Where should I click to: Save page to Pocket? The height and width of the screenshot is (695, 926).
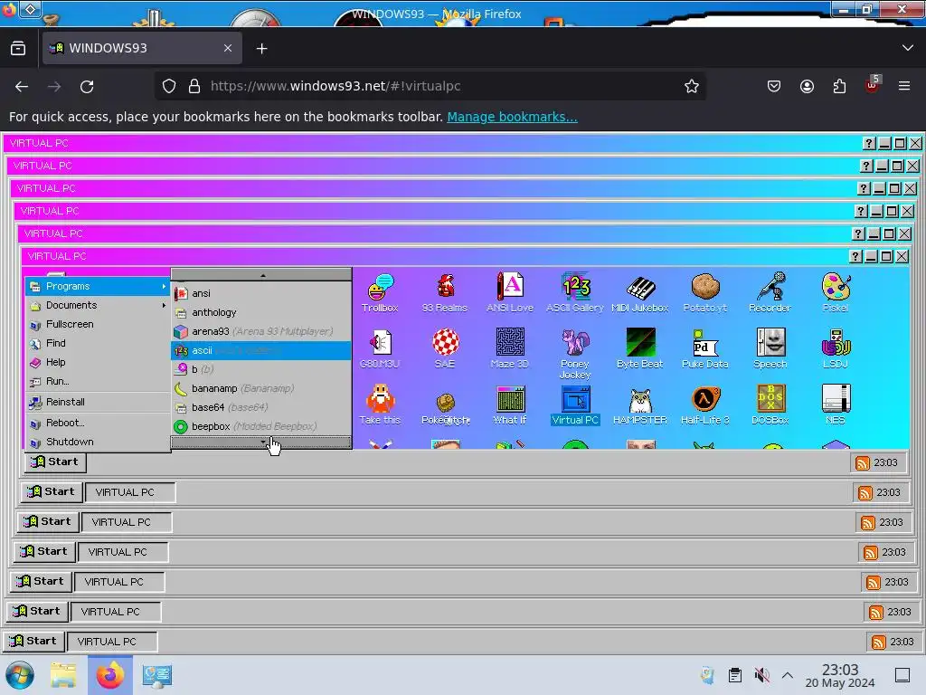tap(774, 86)
